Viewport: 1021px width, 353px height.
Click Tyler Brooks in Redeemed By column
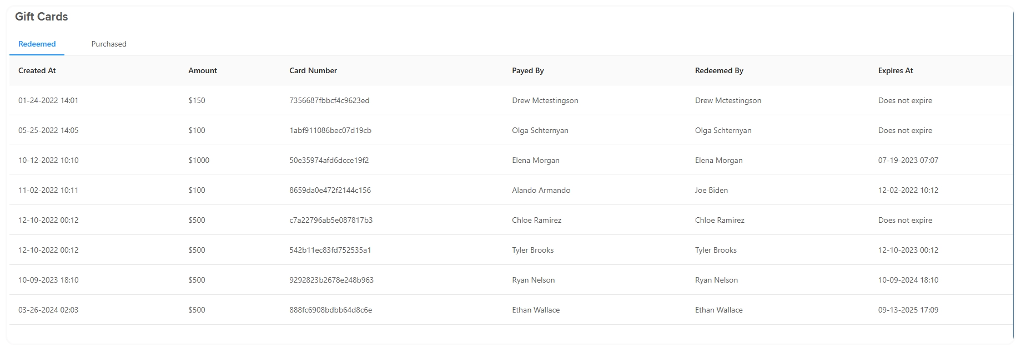click(x=716, y=250)
